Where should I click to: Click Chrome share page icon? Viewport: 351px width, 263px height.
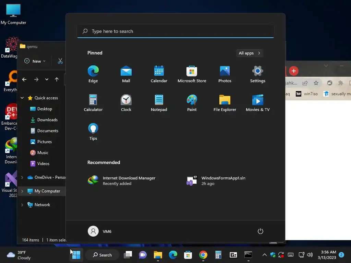tap(305, 83)
